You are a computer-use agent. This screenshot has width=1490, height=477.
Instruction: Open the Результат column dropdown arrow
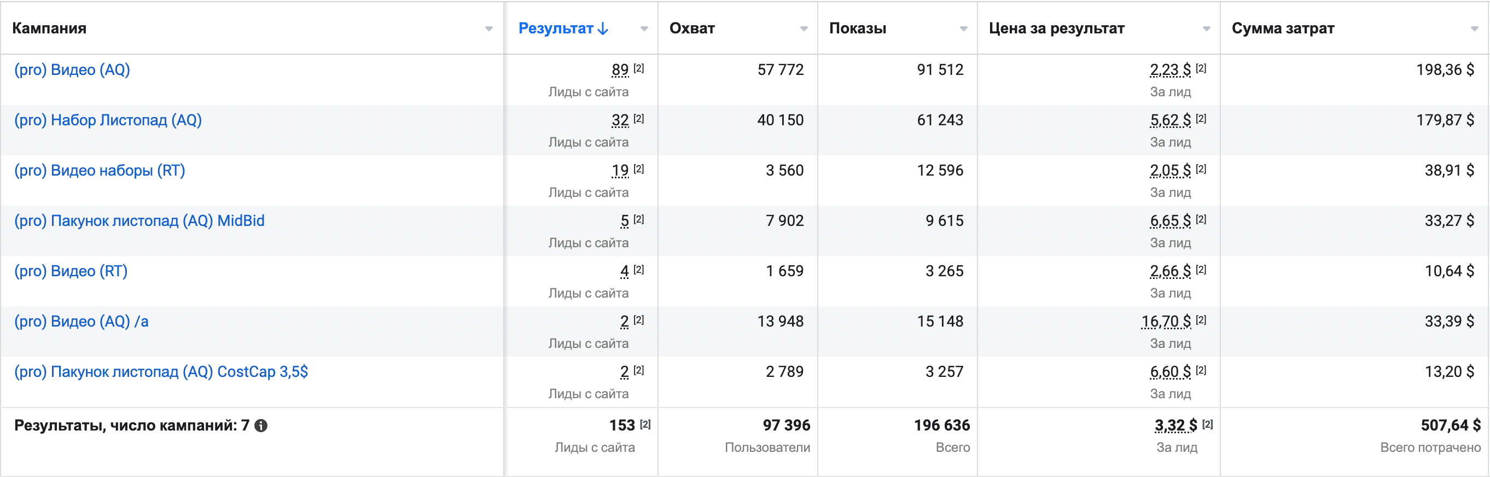pos(644,28)
